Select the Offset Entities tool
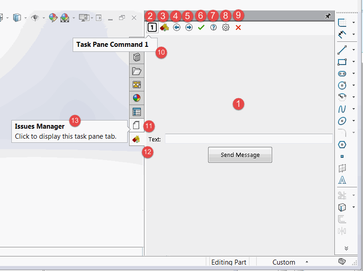This screenshot has width=363, height=271. (342, 219)
